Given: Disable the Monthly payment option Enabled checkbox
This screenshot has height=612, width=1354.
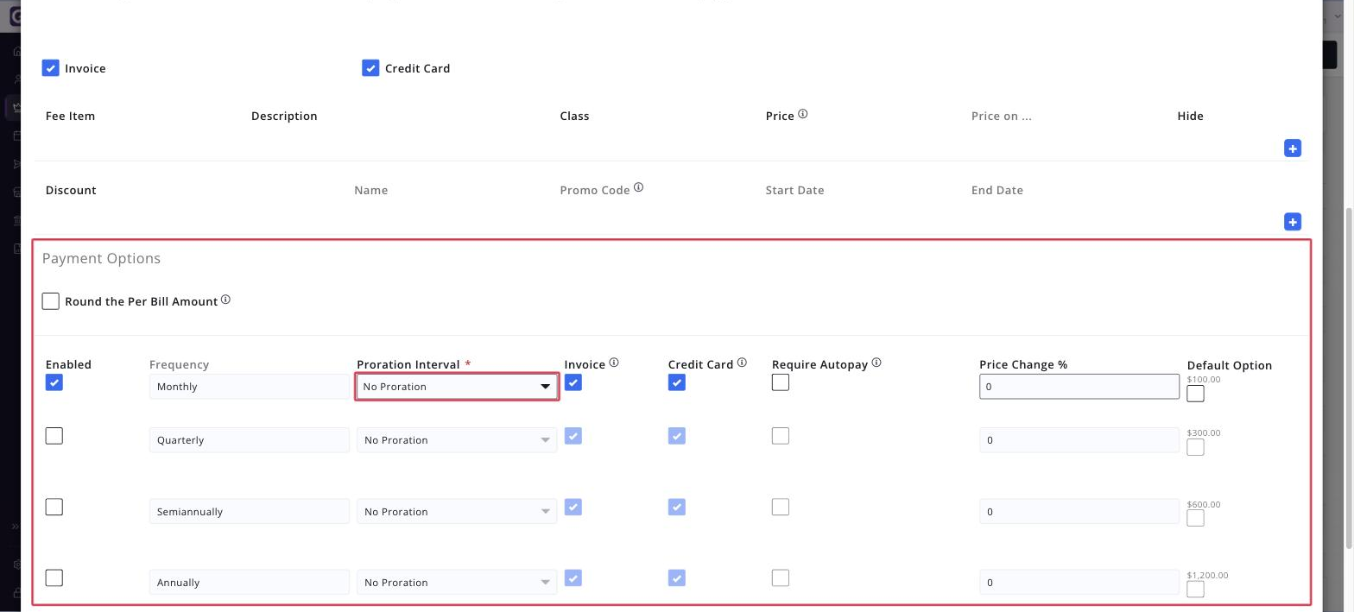Looking at the screenshot, I should point(54,382).
